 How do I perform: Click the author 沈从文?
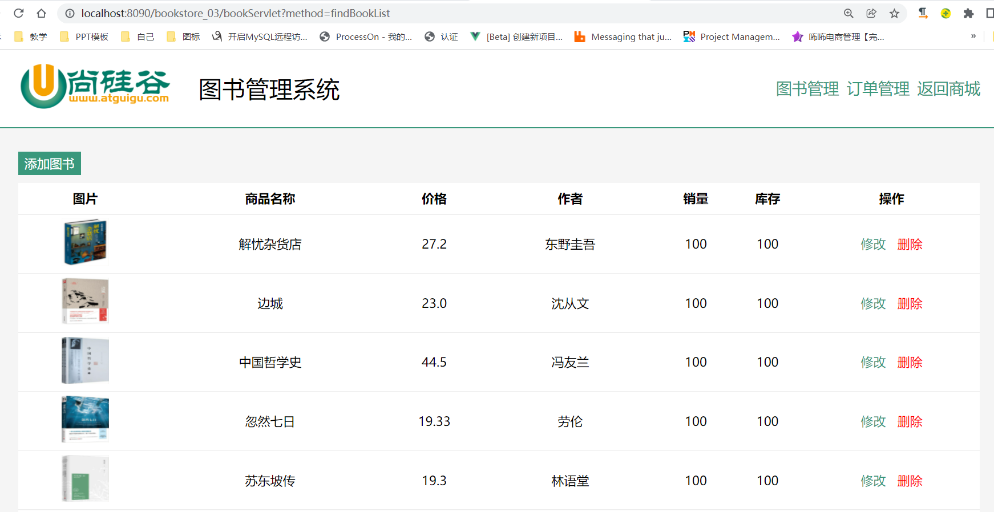(570, 303)
